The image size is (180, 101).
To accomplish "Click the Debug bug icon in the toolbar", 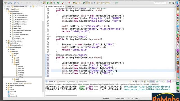I will point(54,3).
